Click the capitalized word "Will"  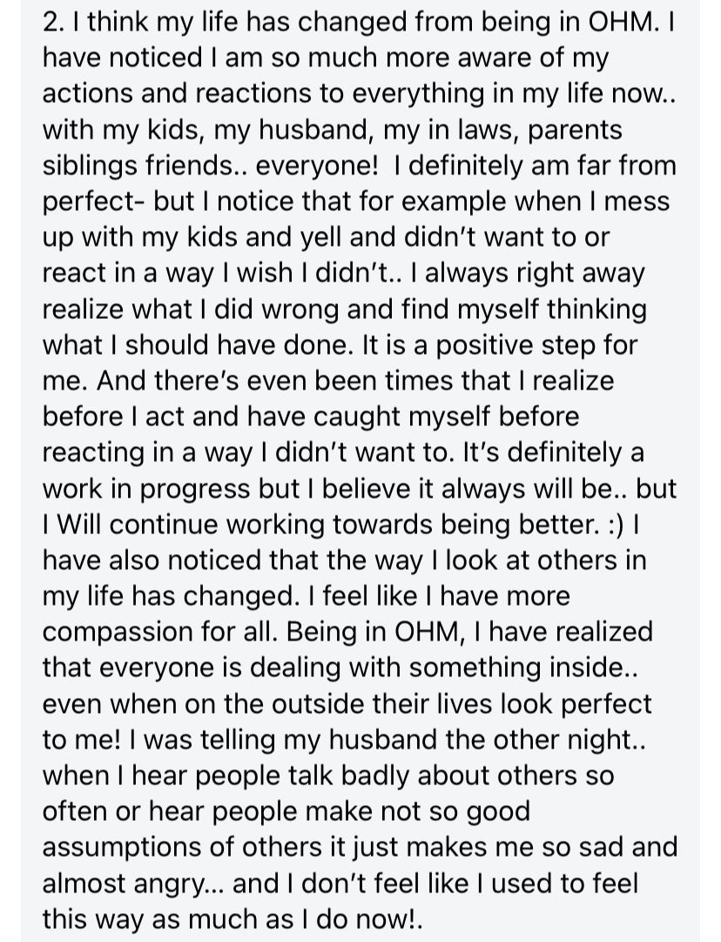[79, 525]
